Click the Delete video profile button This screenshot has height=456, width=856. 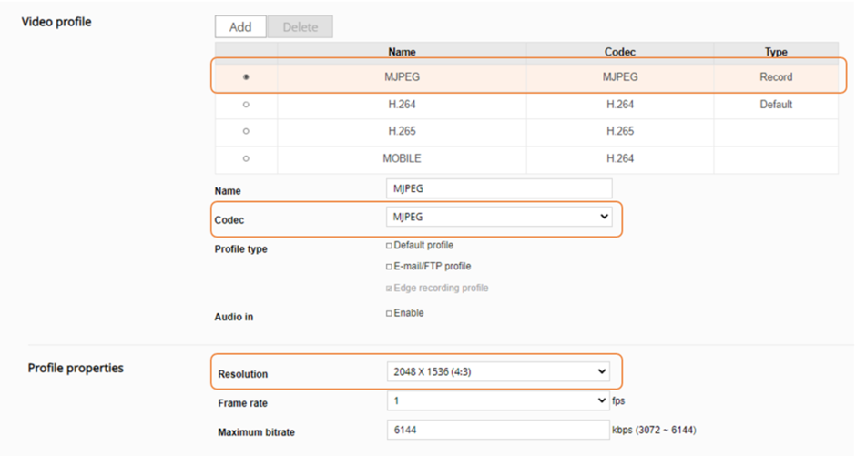(x=300, y=27)
